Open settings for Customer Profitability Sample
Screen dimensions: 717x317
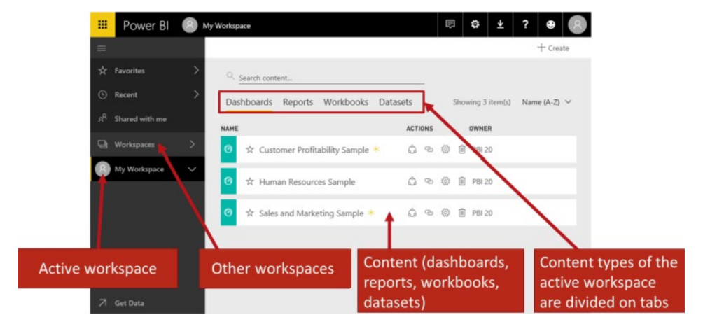[445, 149]
